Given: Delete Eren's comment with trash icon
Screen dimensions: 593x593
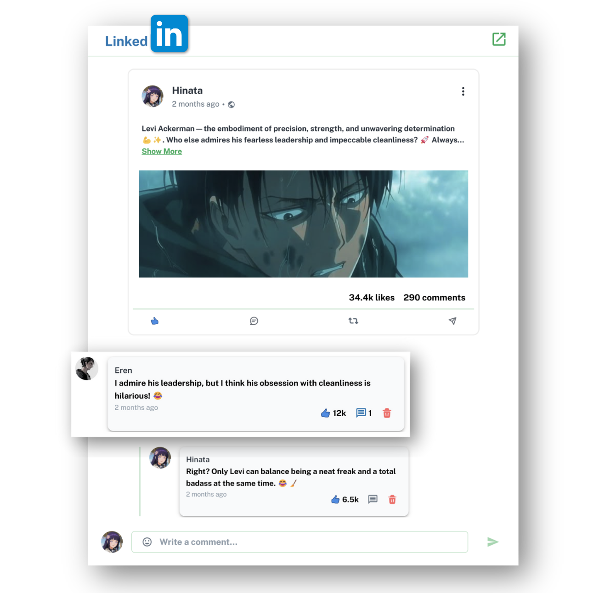Looking at the screenshot, I should pos(387,413).
